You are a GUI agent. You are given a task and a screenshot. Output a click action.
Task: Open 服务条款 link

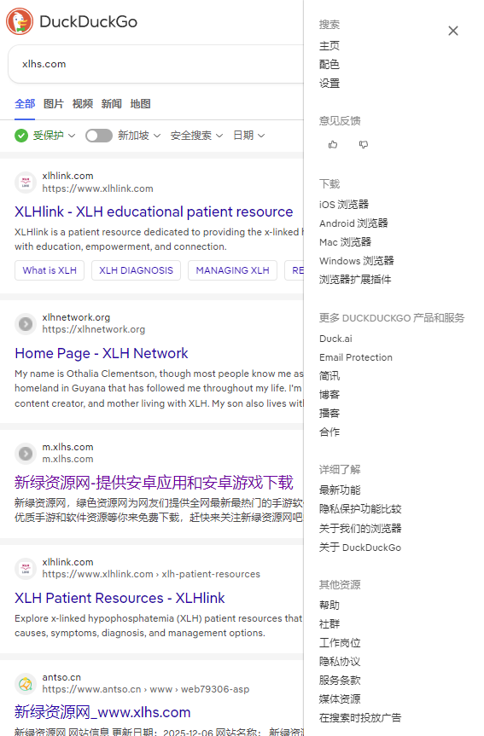[x=340, y=681]
